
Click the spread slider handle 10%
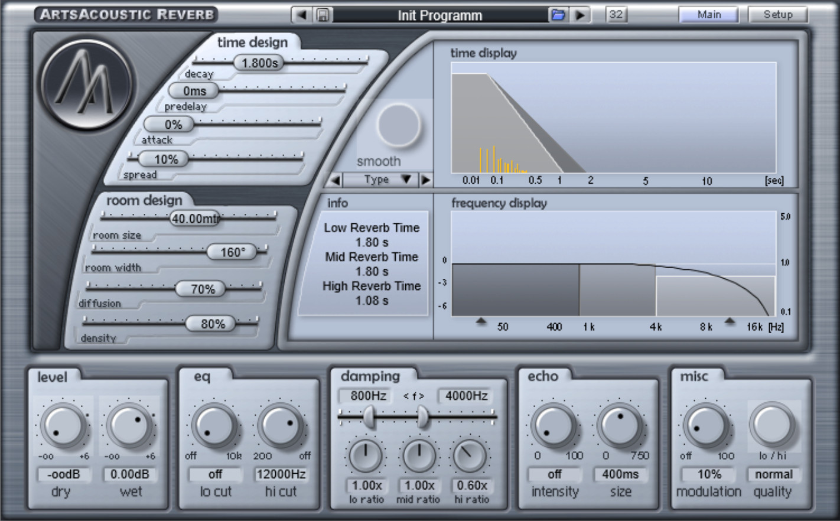[163, 159]
